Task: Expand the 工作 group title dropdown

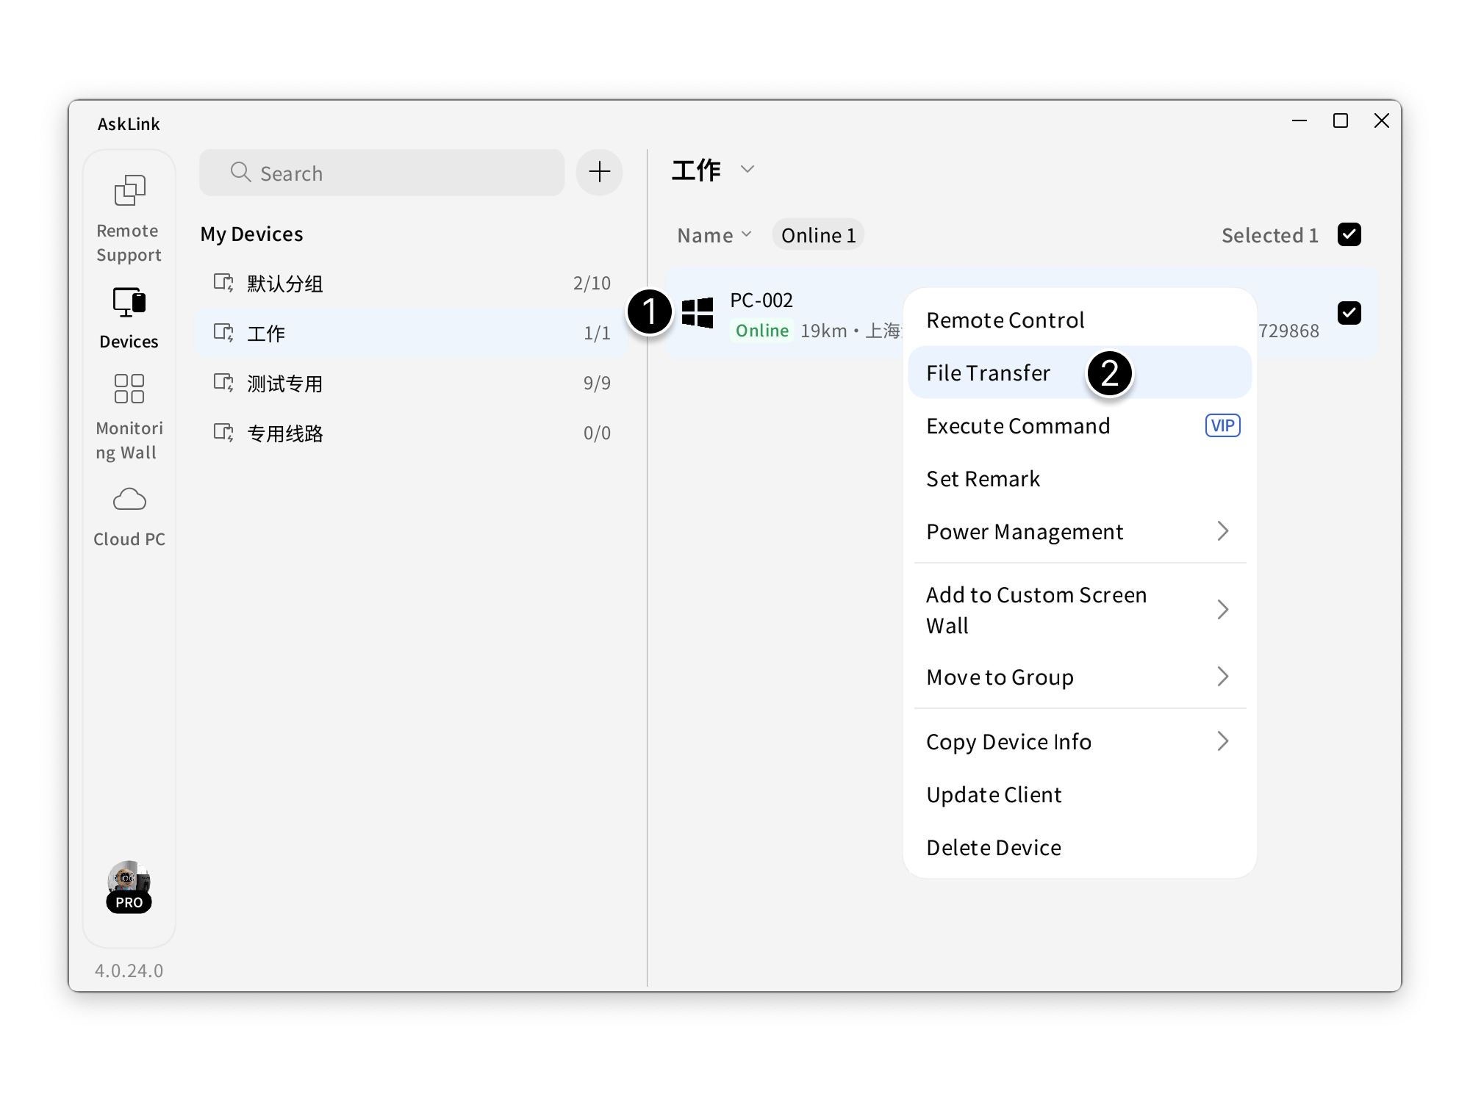Action: (x=747, y=170)
